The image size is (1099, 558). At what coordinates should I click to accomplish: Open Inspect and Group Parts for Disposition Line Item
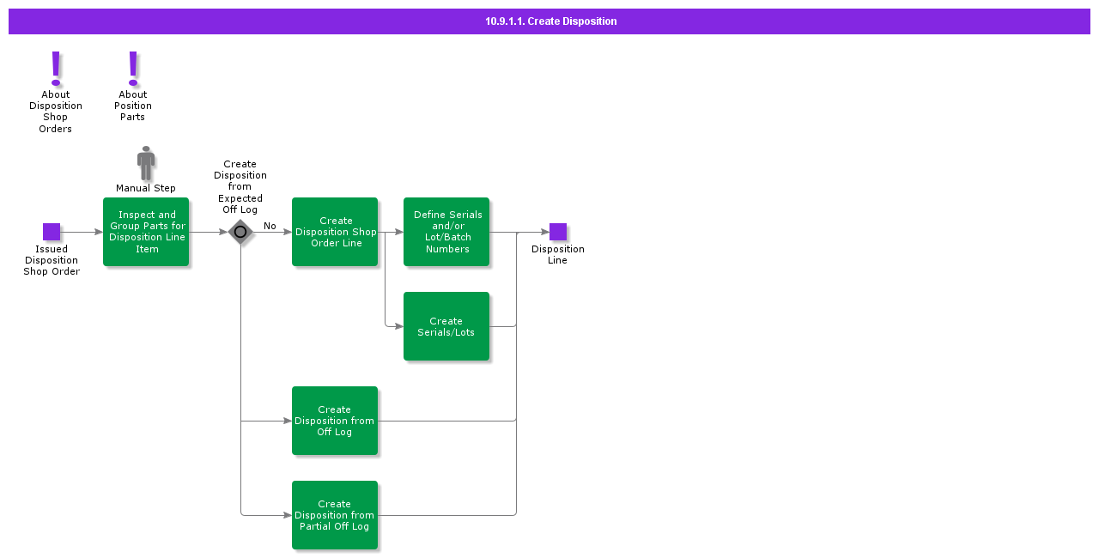(146, 232)
